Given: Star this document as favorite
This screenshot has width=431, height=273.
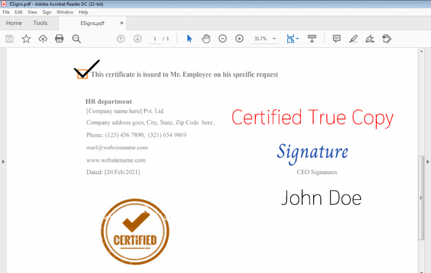Looking at the screenshot, I should (x=26, y=39).
